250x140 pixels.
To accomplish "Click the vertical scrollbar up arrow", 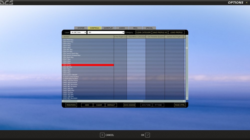I will (x=187, y=36).
